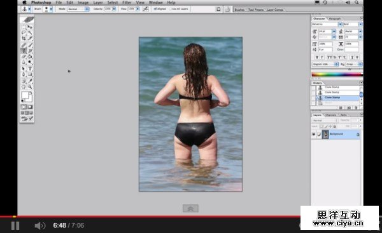The height and width of the screenshot is (233, 382).
Task: Select the Dodge tool
Action: (x=30, y=62)
